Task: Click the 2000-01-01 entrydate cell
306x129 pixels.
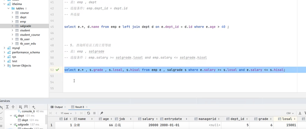Action: click(174, 125)
